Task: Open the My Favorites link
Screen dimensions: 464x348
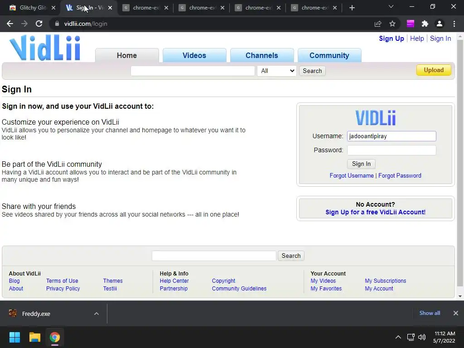Action: [326, 289]
